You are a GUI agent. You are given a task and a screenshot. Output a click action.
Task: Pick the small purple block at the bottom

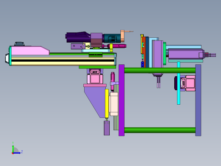[107, 128]
